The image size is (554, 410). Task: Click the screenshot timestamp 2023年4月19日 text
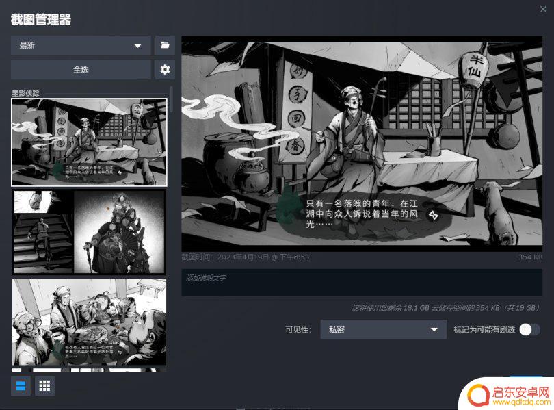point(246,257)
